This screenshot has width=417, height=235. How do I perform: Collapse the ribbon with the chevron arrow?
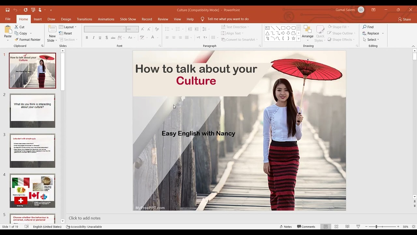click(414, 46)
